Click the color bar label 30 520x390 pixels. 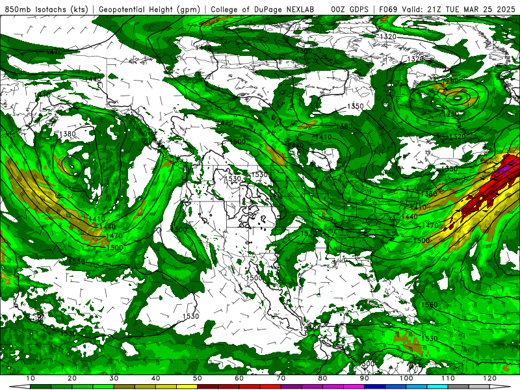pos(114,378)
